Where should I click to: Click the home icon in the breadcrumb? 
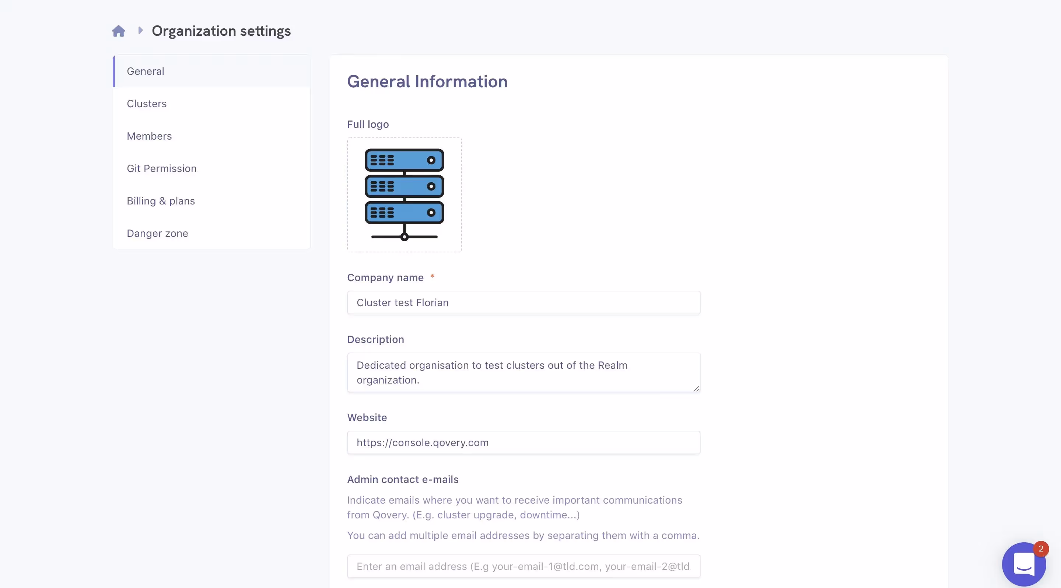[x=119, y=31]
